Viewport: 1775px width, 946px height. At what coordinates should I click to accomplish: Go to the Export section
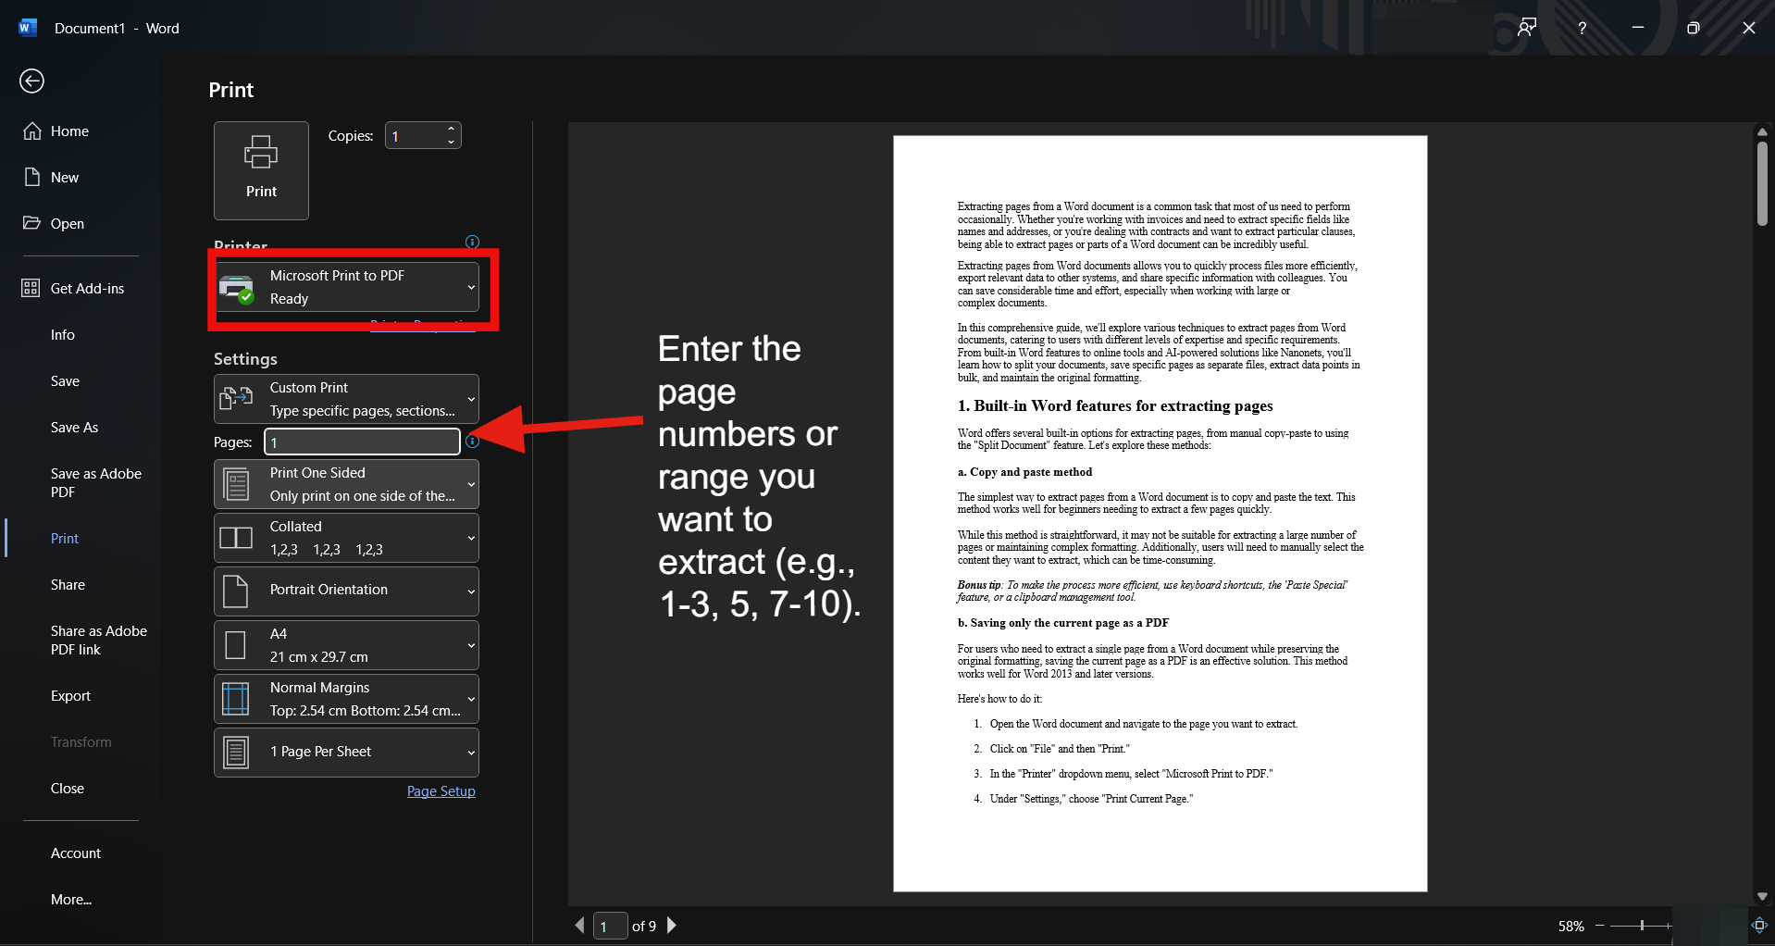click(70, 695)
